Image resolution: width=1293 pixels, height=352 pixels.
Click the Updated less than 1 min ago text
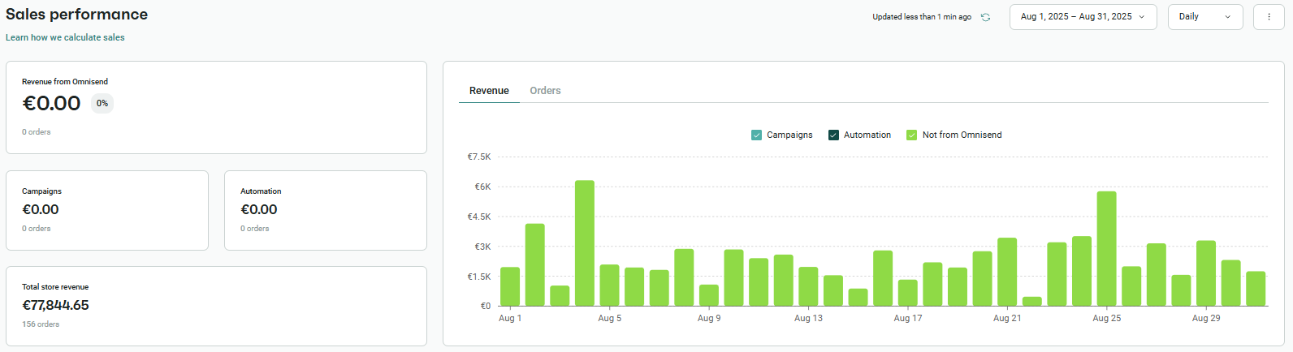pos(922,17)
